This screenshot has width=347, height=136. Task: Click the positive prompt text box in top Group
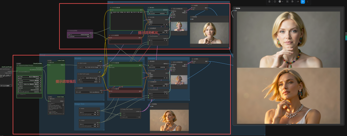(126, 21)
